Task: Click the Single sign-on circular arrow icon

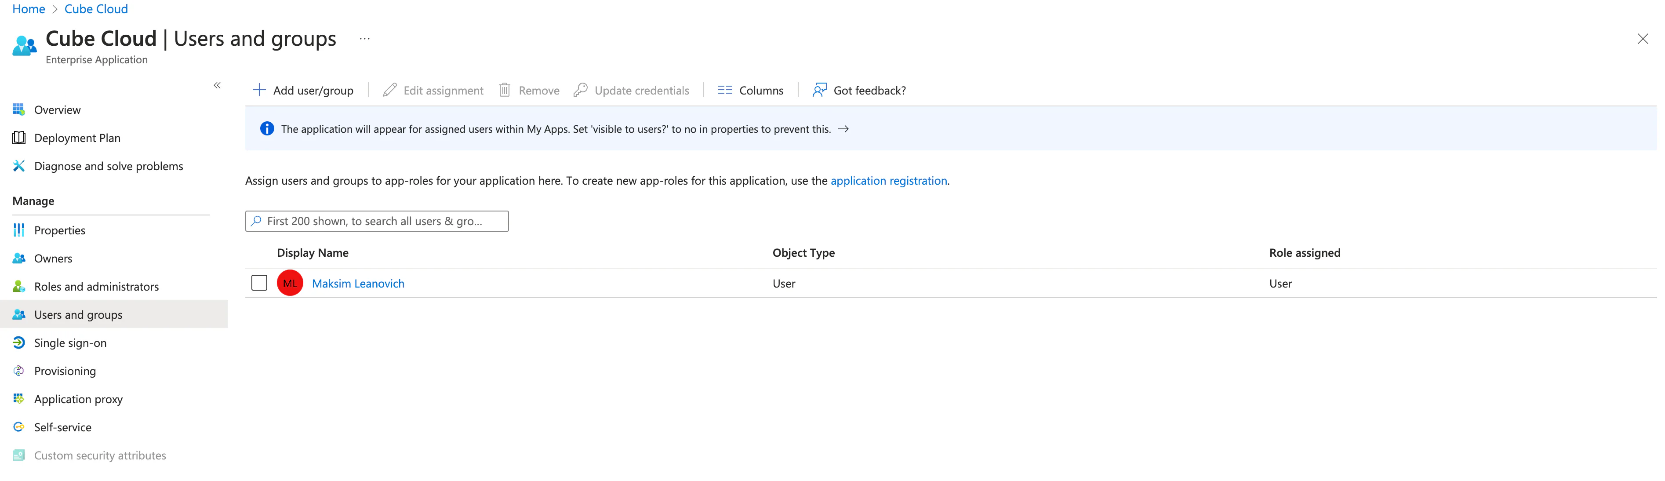Action: 19,343
